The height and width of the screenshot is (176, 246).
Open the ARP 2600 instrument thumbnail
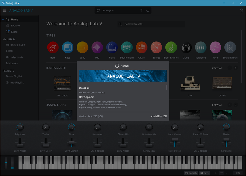[62, 83]
